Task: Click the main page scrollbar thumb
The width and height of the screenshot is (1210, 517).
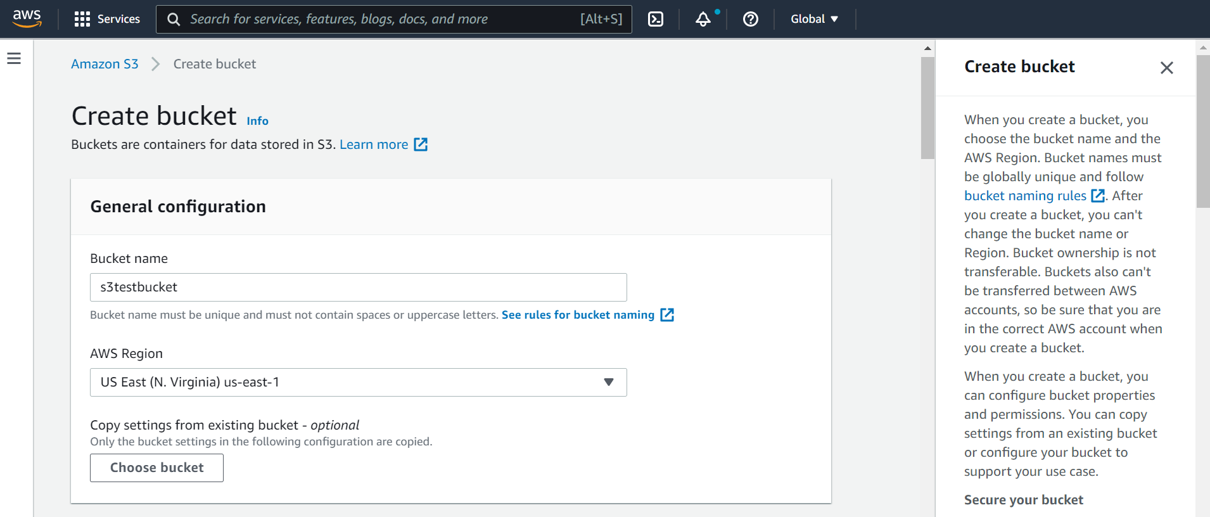Action: (927, 108)
